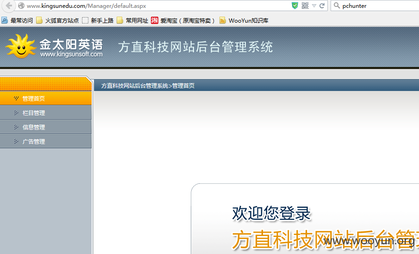Click the globe site identity icon

pos(21,6)
